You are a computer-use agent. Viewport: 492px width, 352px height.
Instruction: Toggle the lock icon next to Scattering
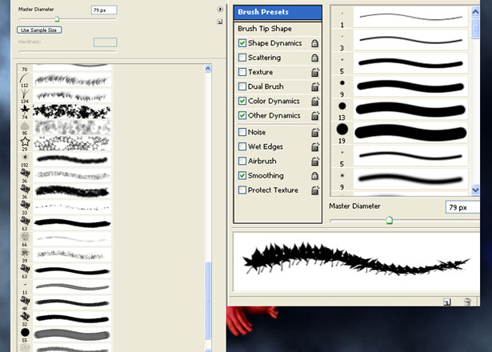314,58
